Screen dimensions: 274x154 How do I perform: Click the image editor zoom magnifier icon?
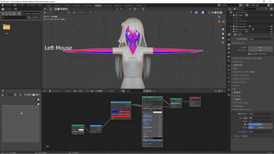coord(38,100)
